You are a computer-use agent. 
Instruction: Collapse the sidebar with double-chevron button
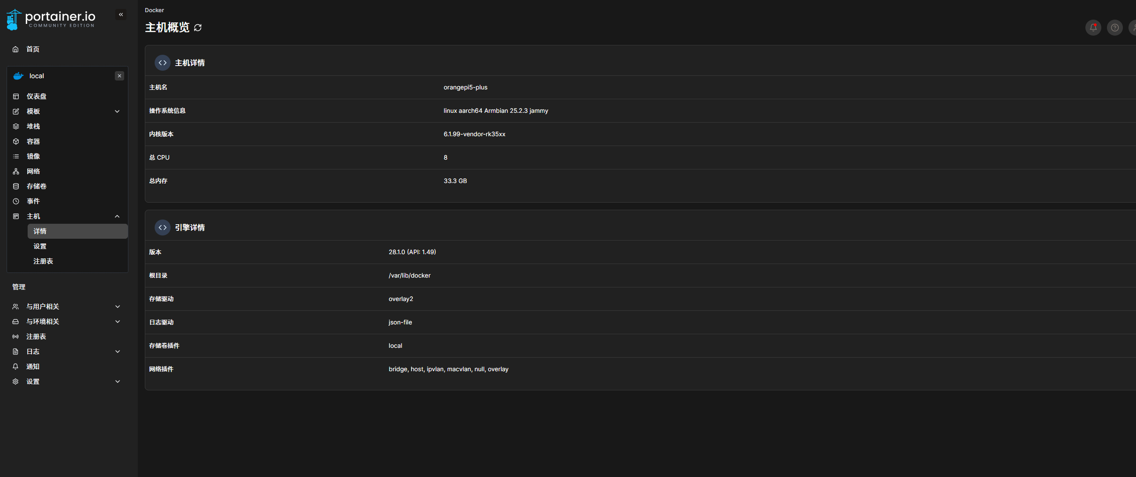pos(121,15)
